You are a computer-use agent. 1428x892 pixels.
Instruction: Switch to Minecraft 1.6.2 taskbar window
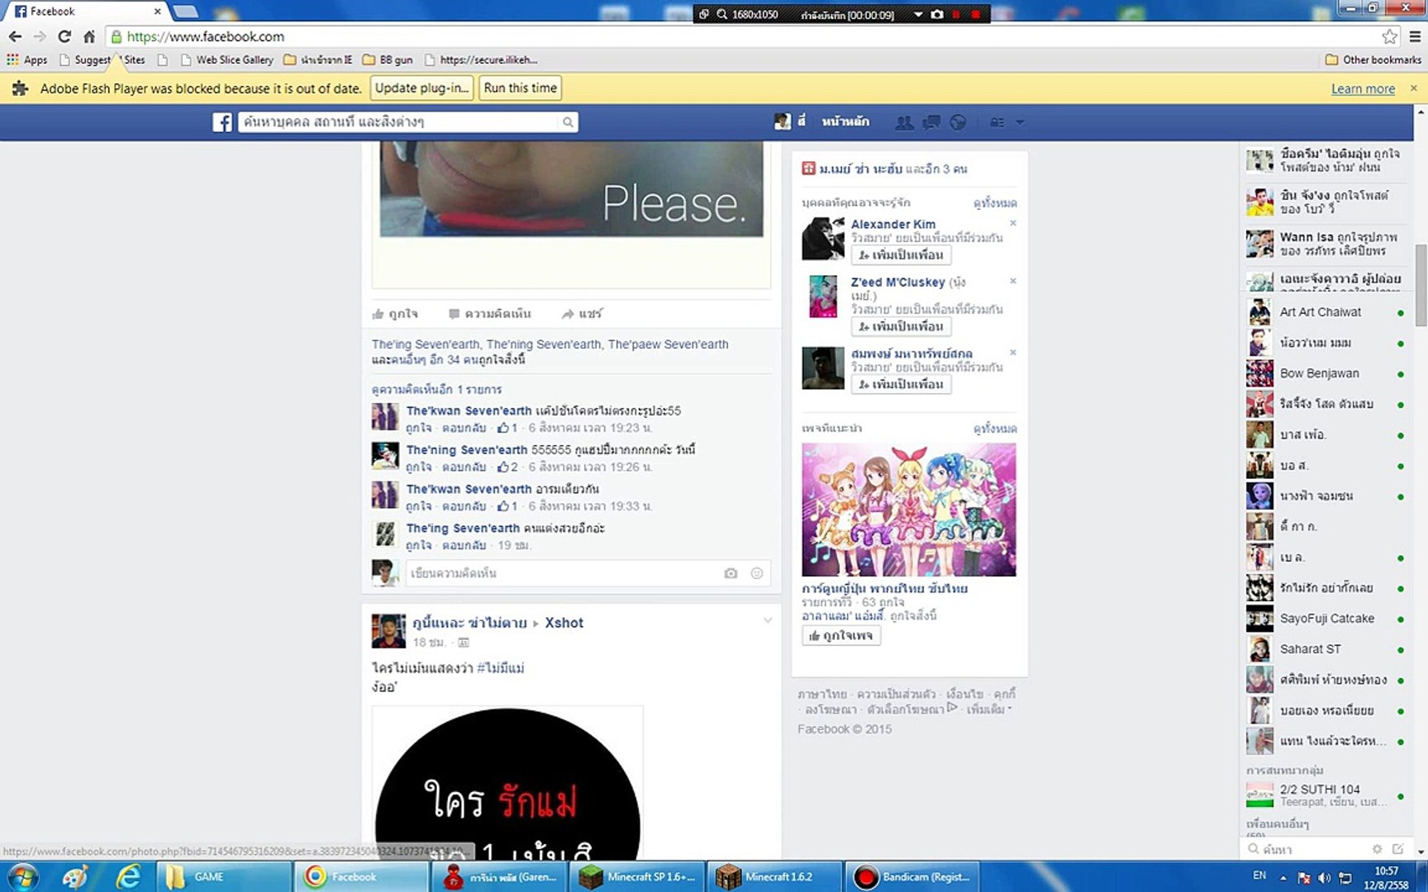[774, 876]
